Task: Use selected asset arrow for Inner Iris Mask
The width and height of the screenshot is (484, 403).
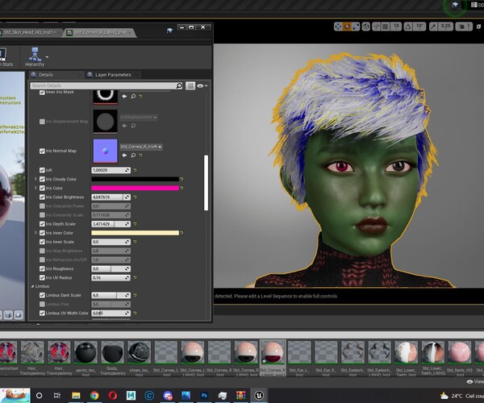Action: (x=124, y=96)
